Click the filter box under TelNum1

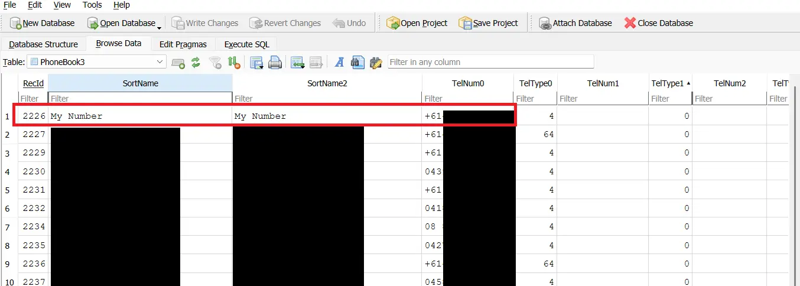(603, 99)
